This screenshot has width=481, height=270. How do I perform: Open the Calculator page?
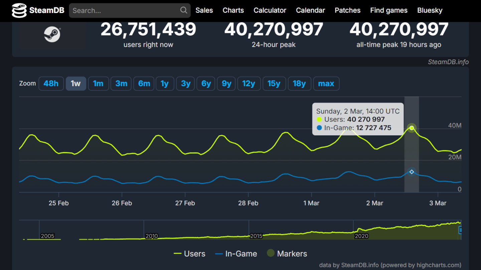(x=270, y=10)
